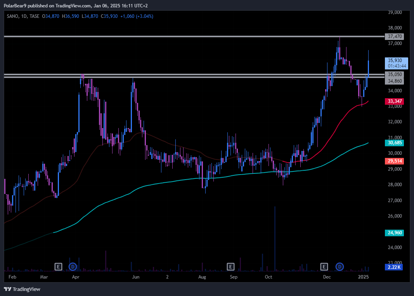Click the 29,514 red price label
This screenshot has width=414, height=296.
coord(395,161)
